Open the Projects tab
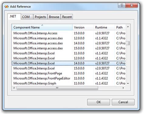Screen dimensions: 144x114 tap(40, 17)
